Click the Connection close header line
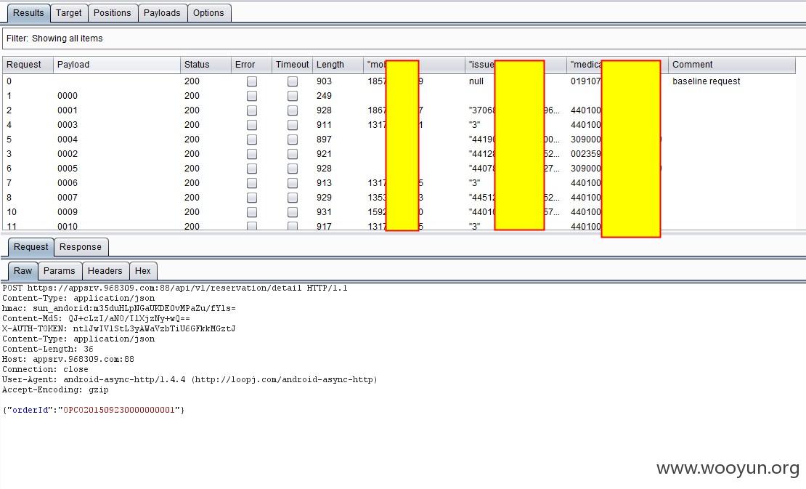This screenshot has width=806, height=489. tap(45, 369)
